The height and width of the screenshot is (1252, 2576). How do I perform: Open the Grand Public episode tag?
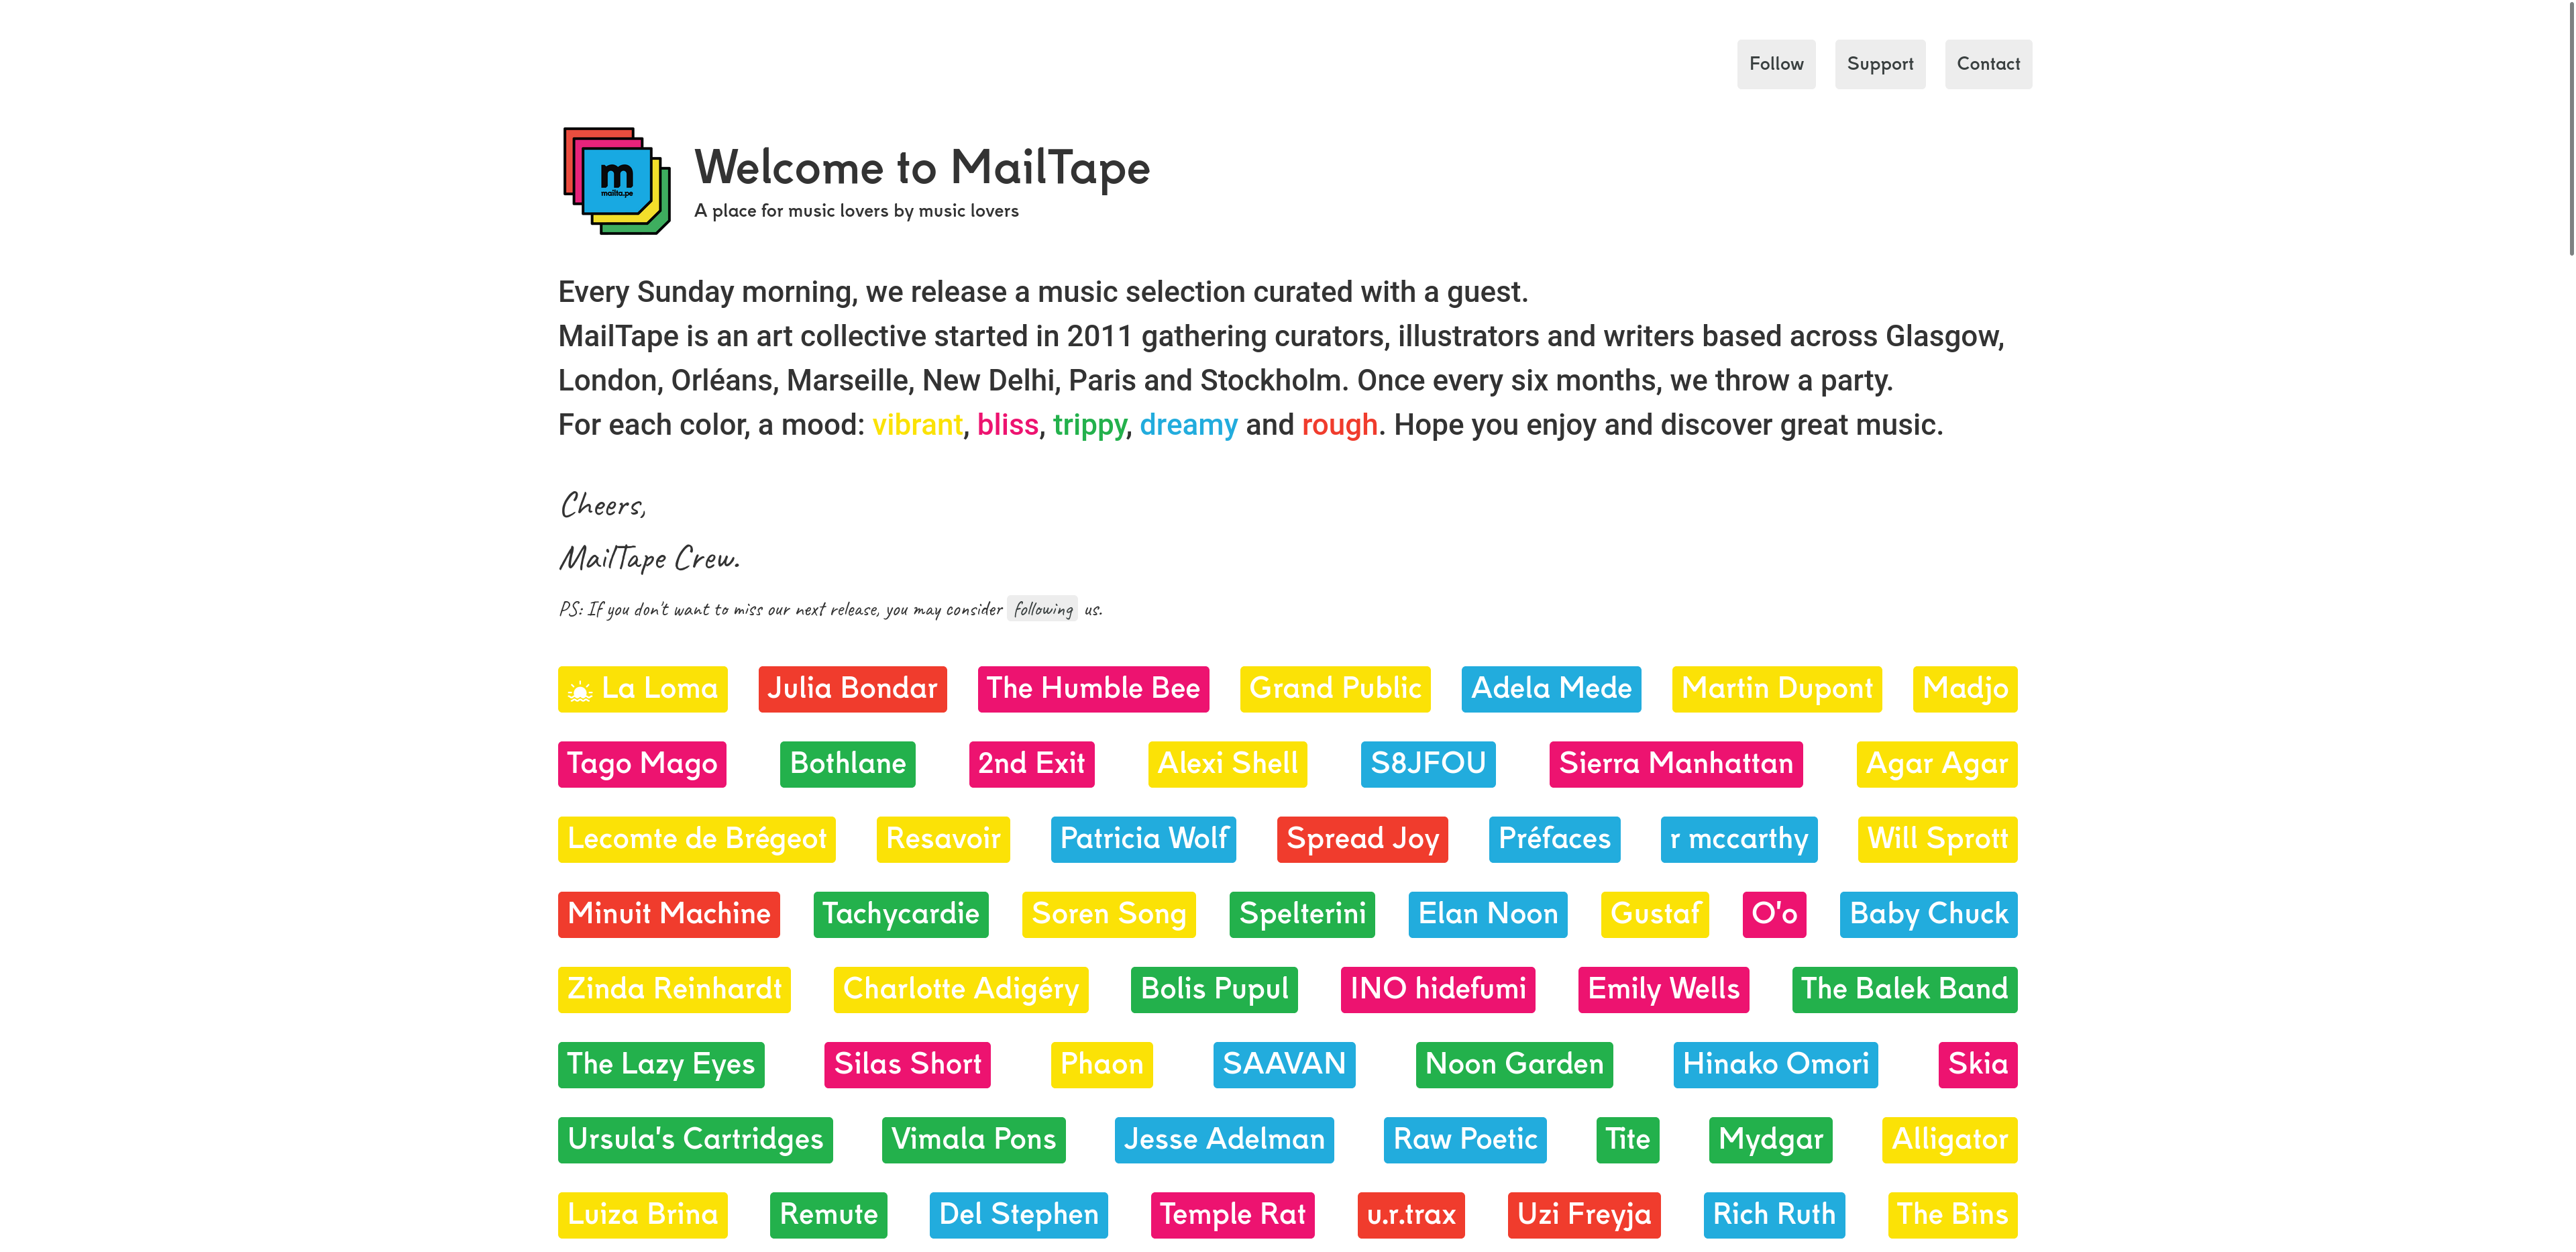click(1335, 689)
